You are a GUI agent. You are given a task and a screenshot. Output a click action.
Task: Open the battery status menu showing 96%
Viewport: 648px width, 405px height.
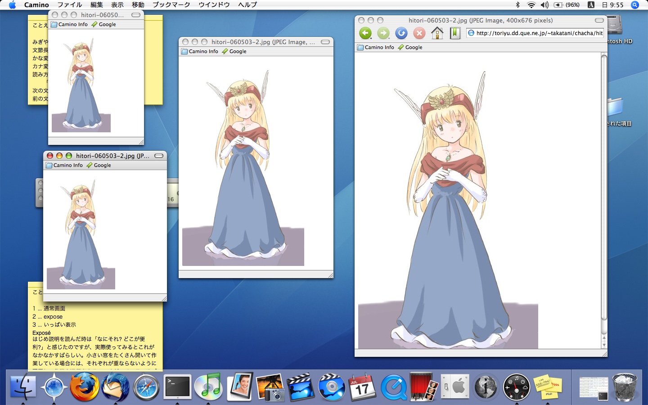click(567, 5)
